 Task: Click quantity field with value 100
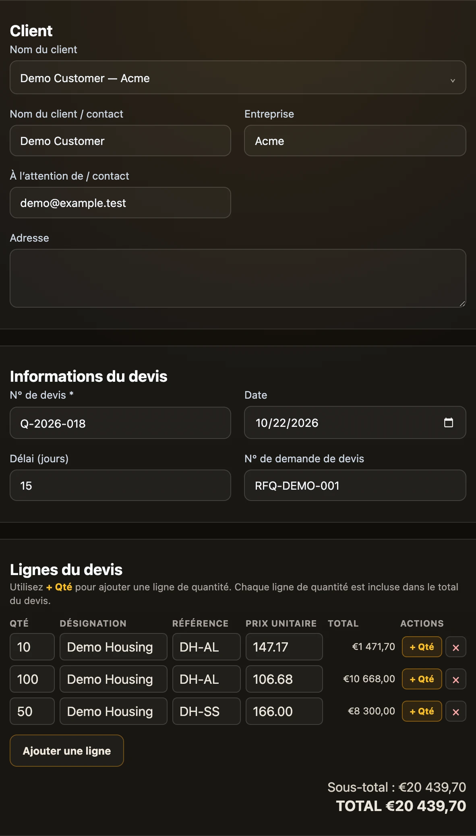pyautogui.click(x=32, y=679)
